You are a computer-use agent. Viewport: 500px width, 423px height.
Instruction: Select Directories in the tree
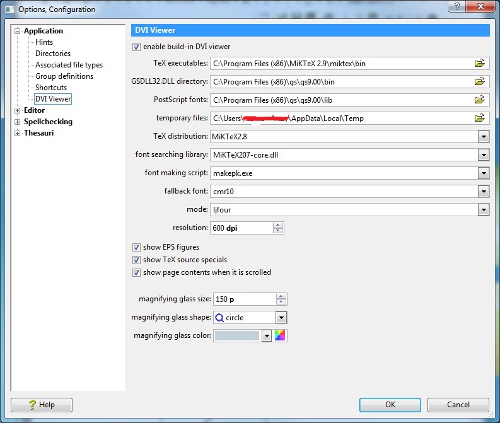[x=53, y=53]
